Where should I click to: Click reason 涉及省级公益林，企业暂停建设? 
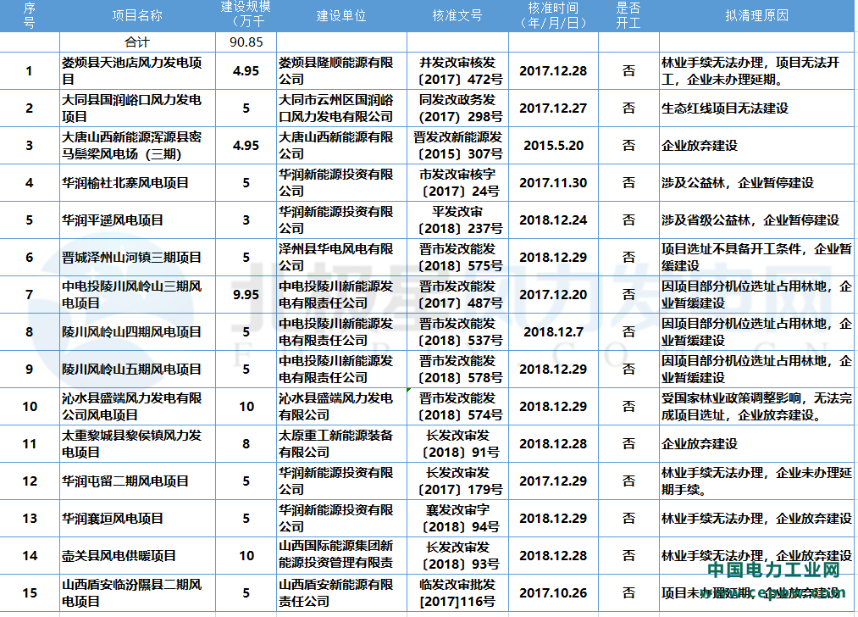750,220
